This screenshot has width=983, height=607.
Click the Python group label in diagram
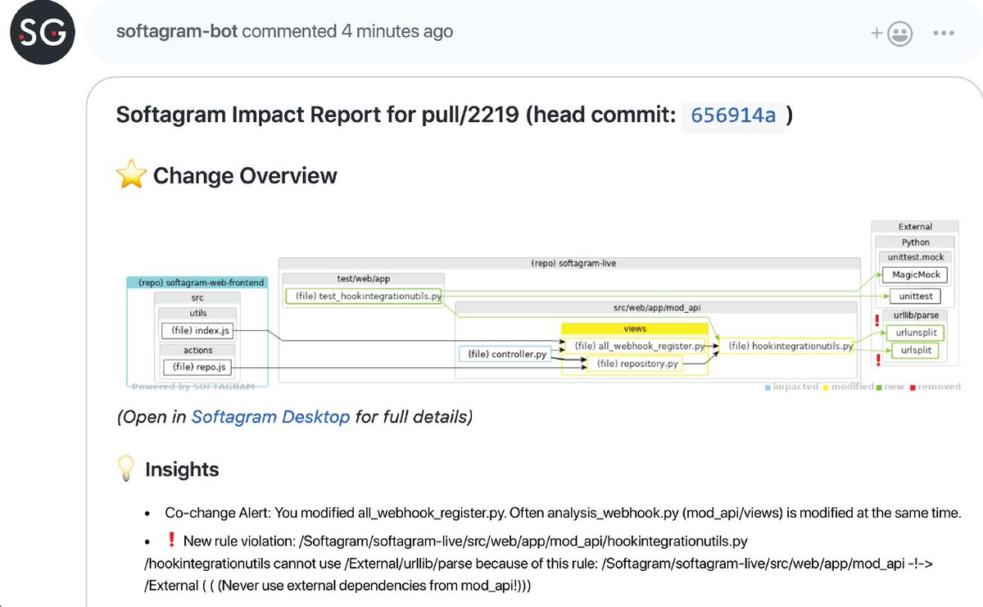point(915,242)
